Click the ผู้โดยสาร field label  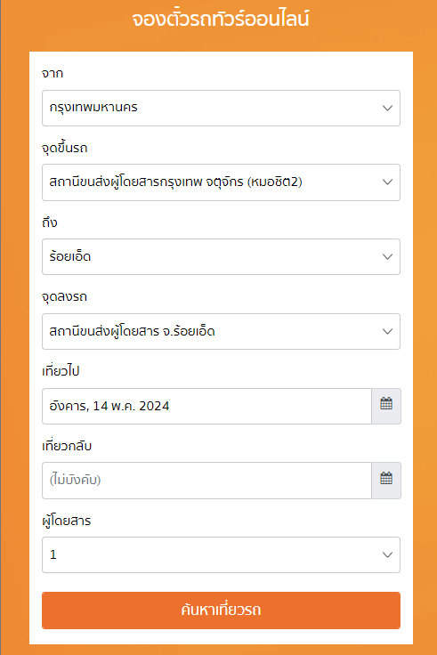[x=67, y=521]
